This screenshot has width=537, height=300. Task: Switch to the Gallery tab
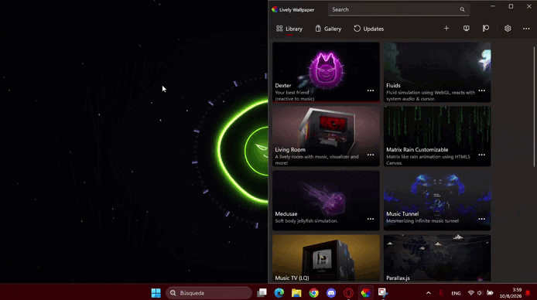[328, 29]
